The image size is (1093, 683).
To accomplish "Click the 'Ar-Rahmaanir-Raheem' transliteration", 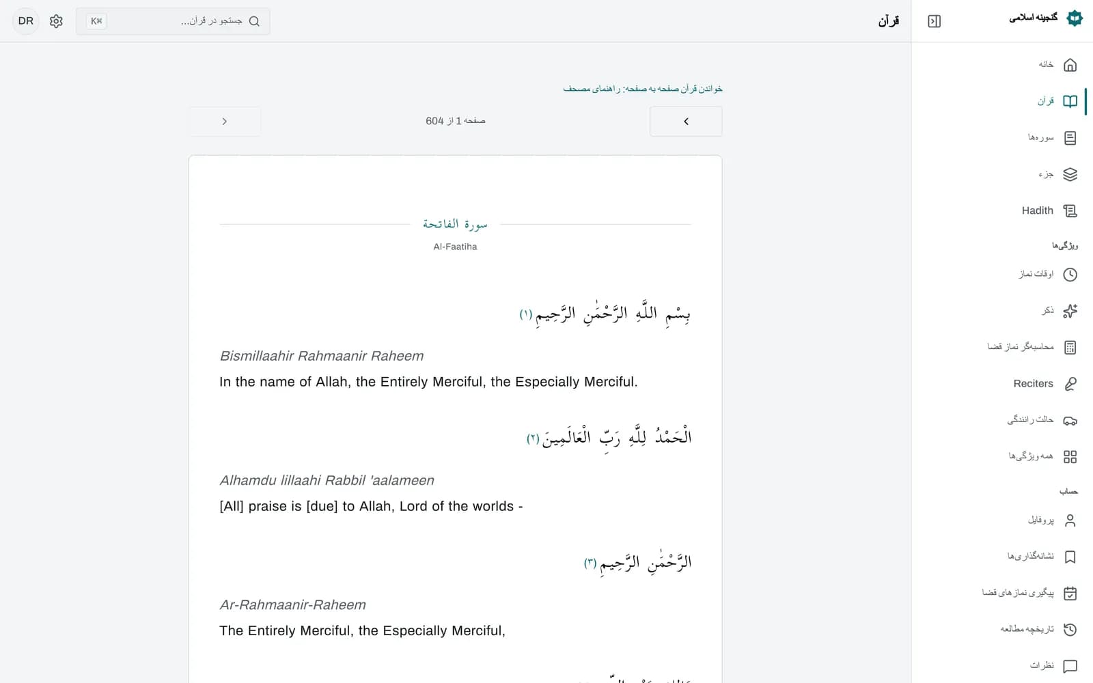I will [x=292, y=604].
